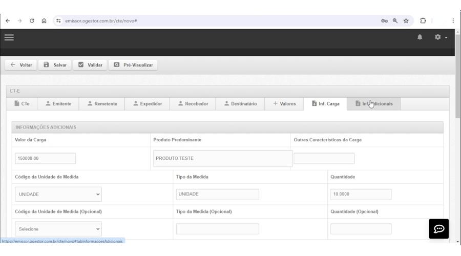Click the Outras Características da Carga field

[324, 159]
